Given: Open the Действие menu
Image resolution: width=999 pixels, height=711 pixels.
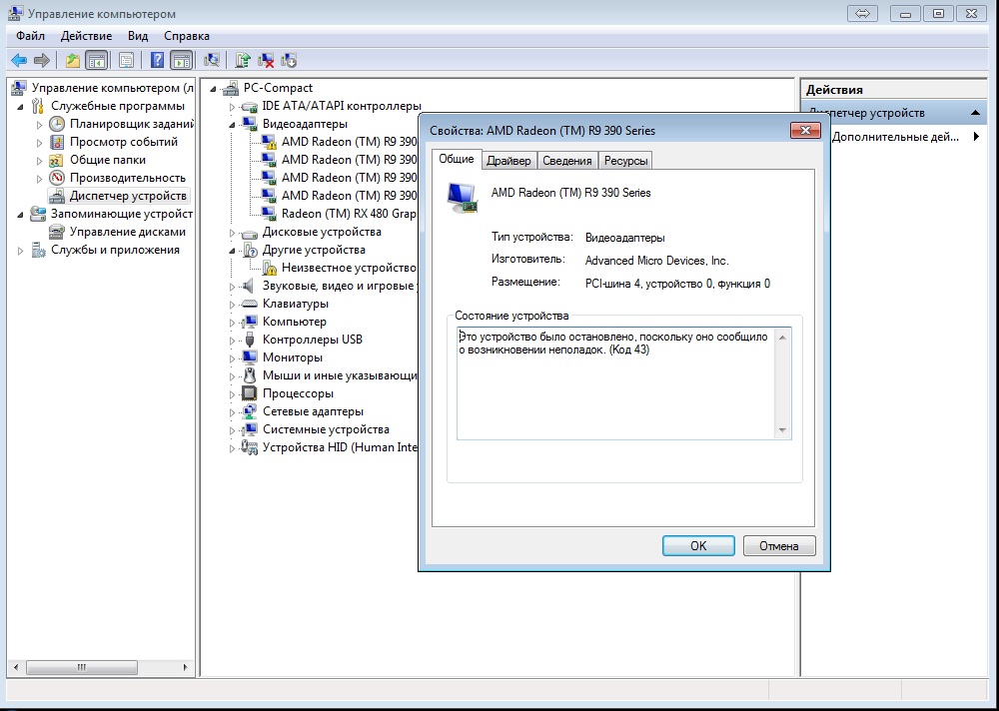Looking at the screenshot, I should [x=86, y=36].
